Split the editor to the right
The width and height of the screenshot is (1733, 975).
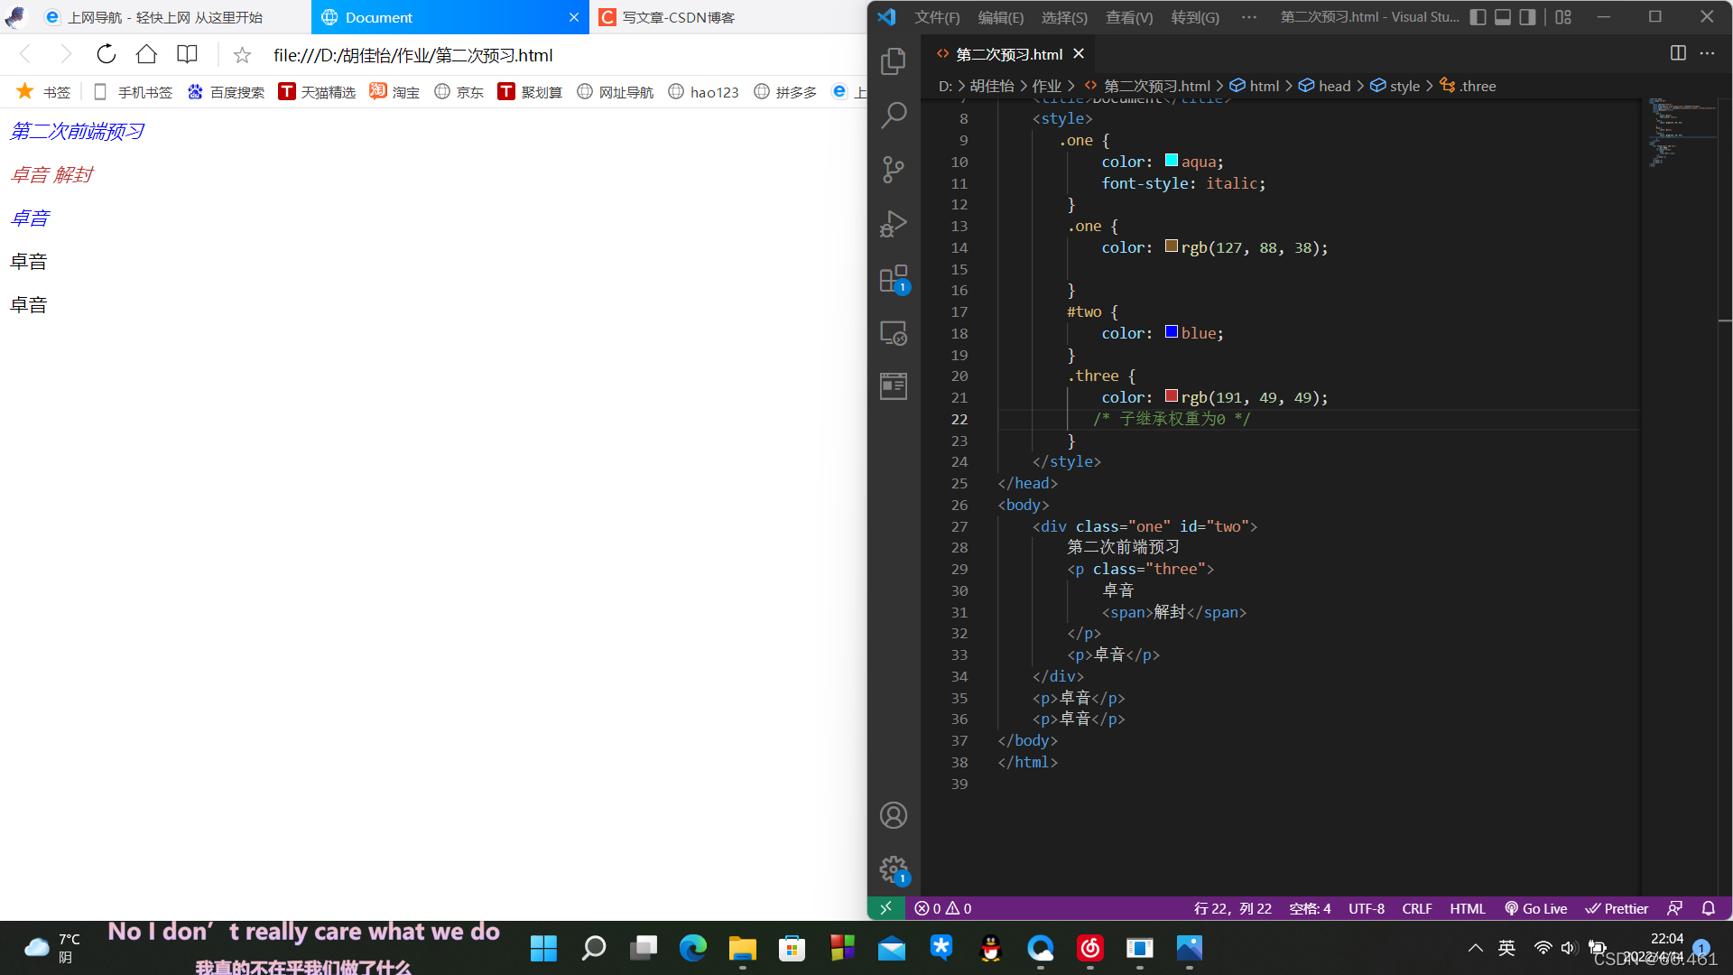point(1678,53)
